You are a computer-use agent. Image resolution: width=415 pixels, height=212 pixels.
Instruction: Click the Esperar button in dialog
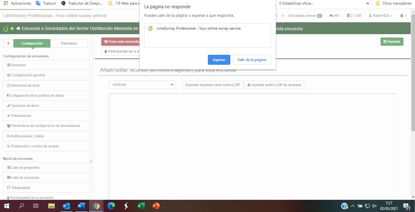[x=219, y=60]
